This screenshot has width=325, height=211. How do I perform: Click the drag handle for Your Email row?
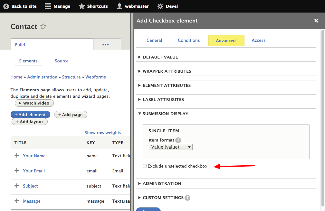point(17,170)
